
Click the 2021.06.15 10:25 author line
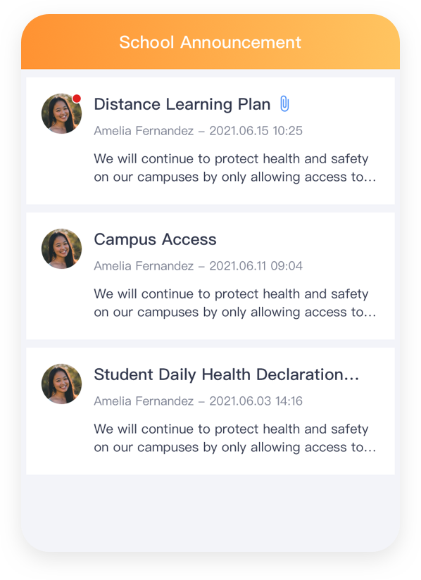point(199,131)
